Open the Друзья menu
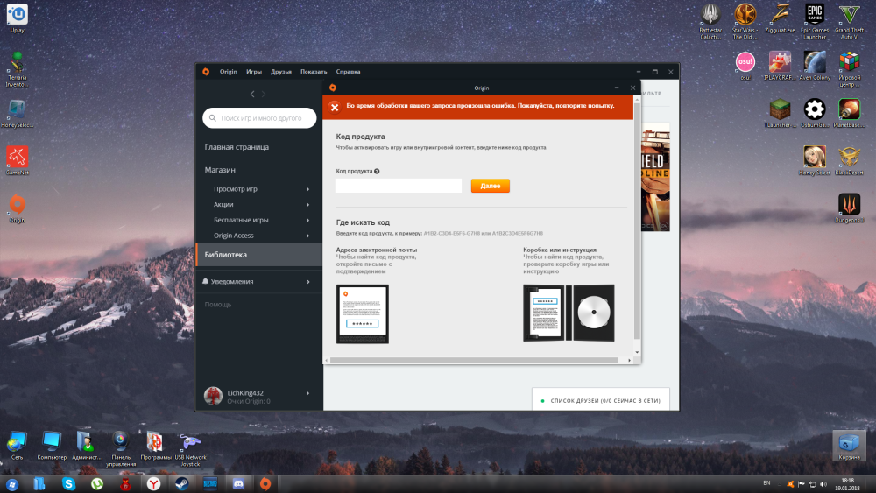This screenshot has height=493, width=876. (x=281, y=72)
